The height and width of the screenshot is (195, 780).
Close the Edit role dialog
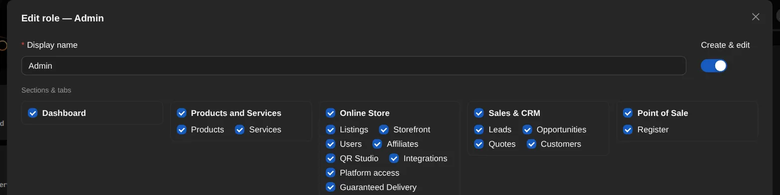(x=756, y=17)
